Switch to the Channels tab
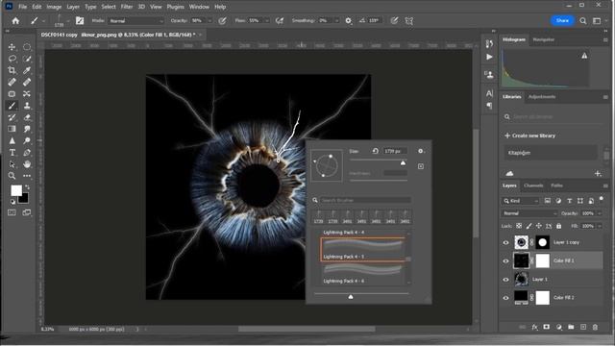 click(533, 185)
